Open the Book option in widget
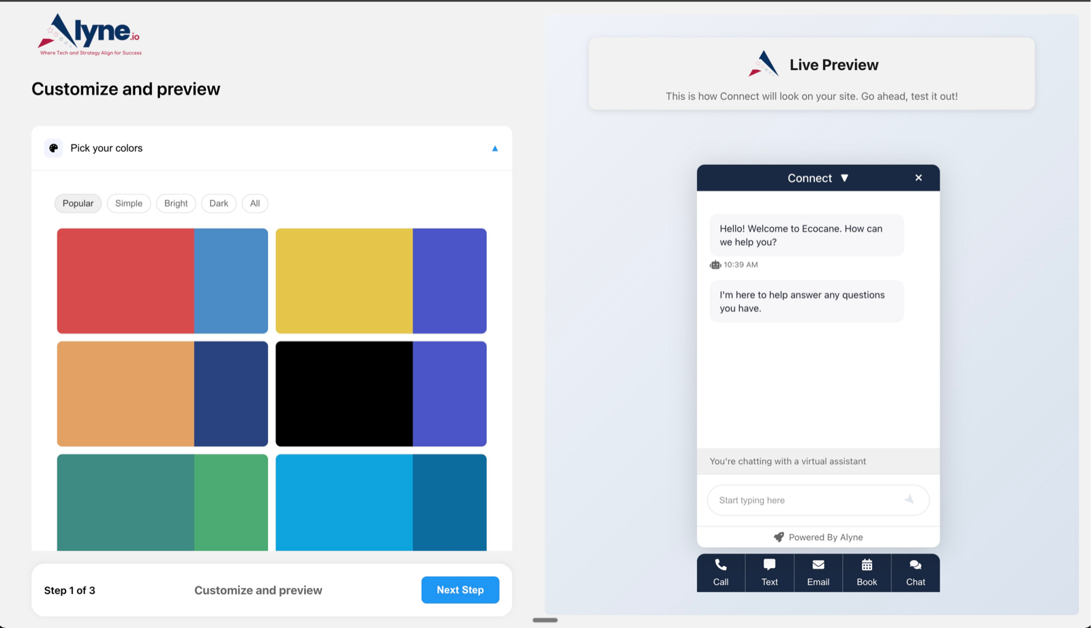This screenshot has height=628, width=1091. click(x=867, y=573)
